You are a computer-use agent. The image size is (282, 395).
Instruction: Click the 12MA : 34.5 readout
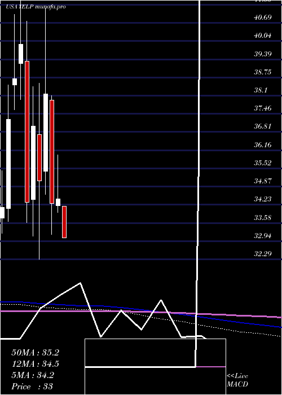[35, 364]
